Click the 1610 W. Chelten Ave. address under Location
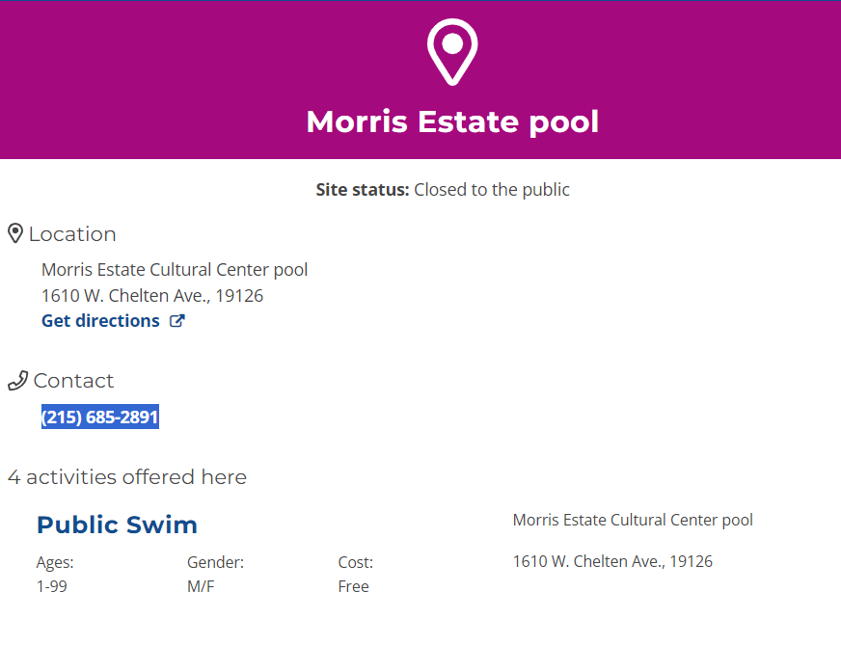Image resolution: width=841 pixels, height=646 pixels. pos(152,296)
